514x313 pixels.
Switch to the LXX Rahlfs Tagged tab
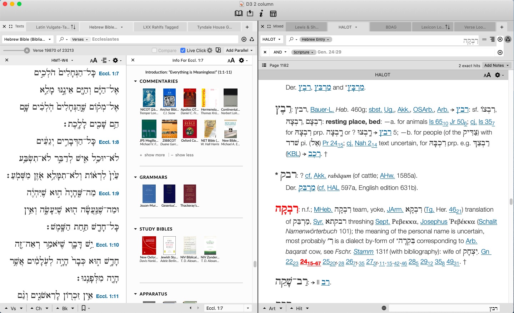click(160, 27)
